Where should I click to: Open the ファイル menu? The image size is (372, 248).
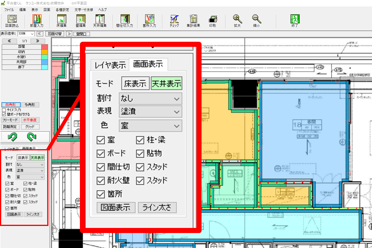tap(9, 9)
